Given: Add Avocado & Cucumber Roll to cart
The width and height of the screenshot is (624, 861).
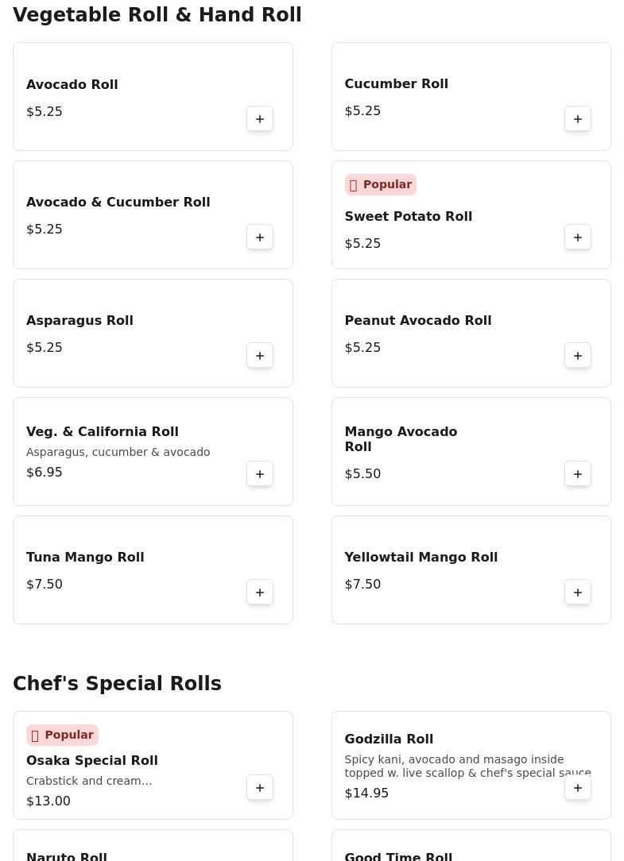Looking at the screenshot, I should point(259,237).
